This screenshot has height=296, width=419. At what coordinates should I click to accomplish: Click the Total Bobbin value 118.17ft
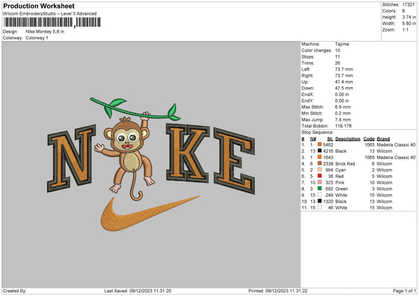click(344, 126)
